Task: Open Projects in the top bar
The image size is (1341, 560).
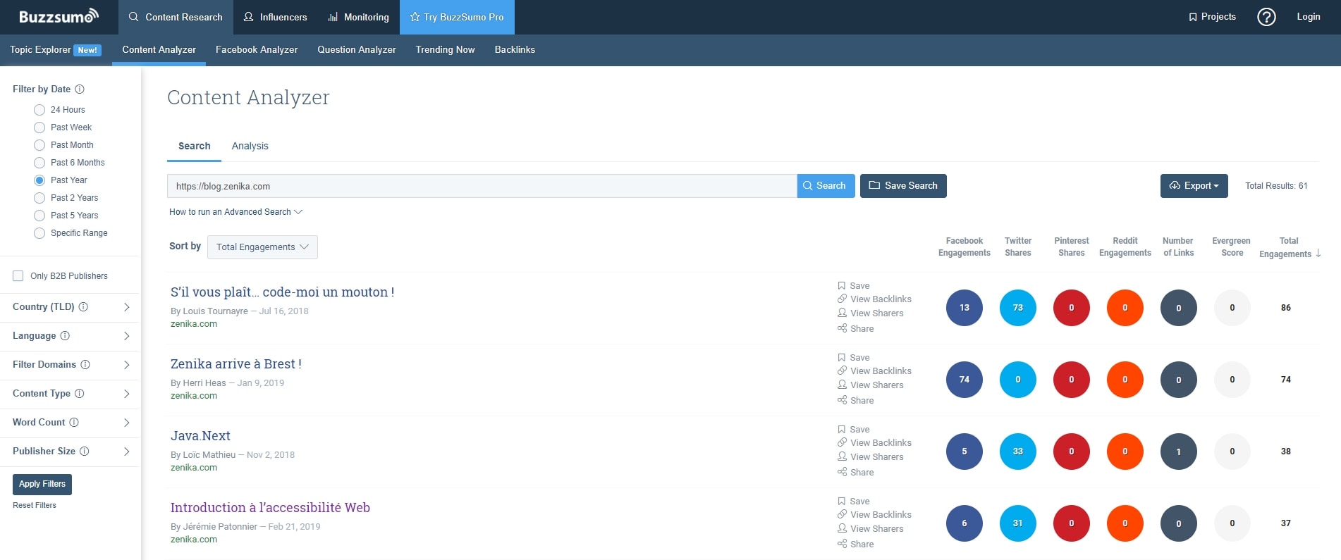Action: (x=1212, y=17)
